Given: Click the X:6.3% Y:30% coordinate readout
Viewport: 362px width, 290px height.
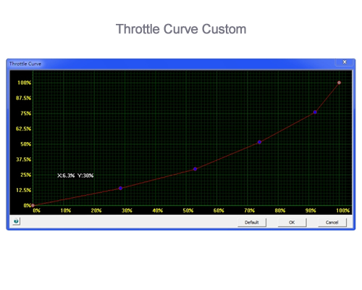Looking at the screenshot, I should [x=75, y=175].
